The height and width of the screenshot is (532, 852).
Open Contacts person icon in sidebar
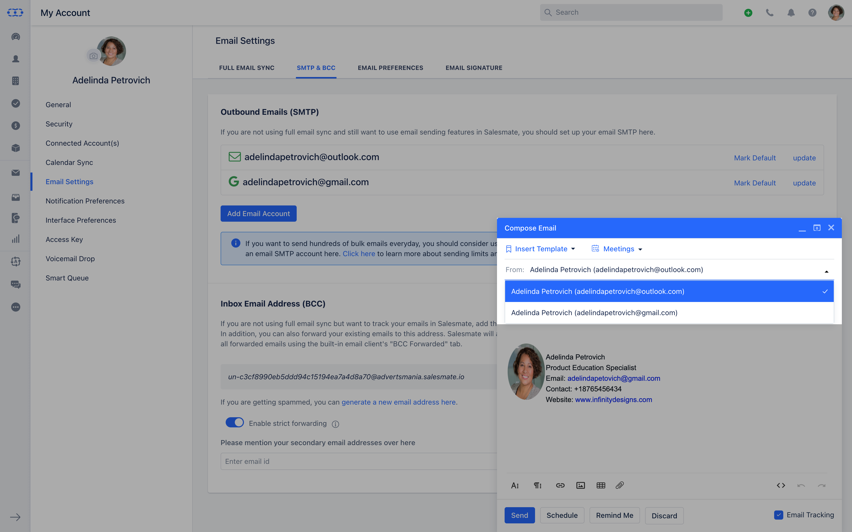pos(15,59)
